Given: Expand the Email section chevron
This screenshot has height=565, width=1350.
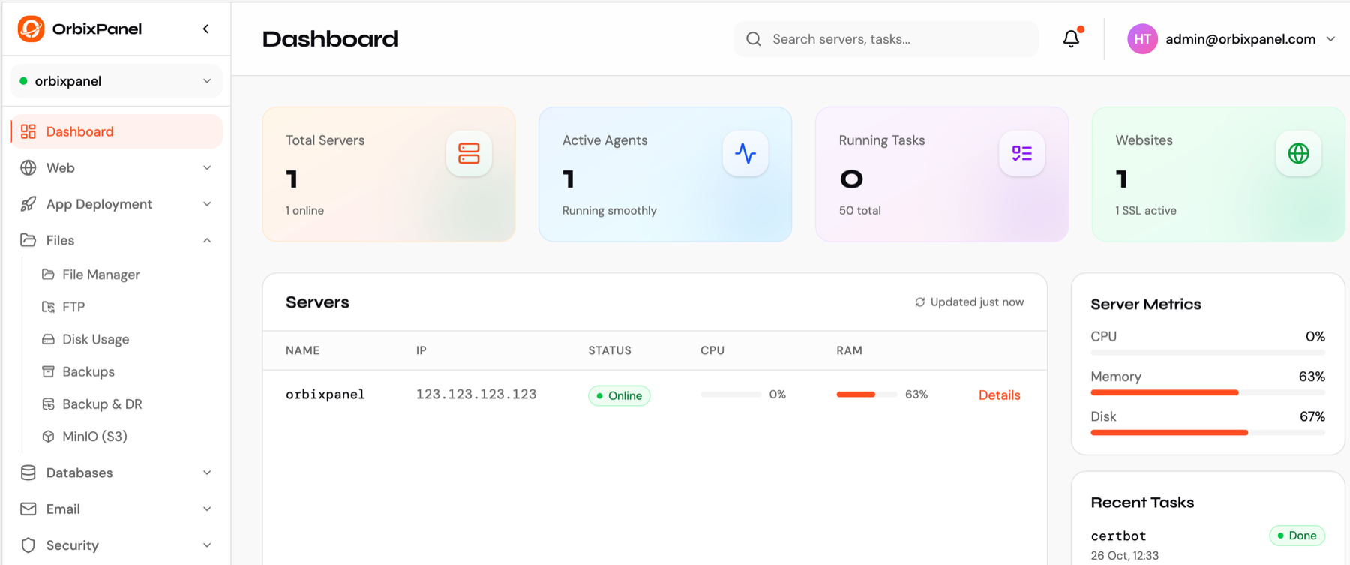Looking at the screenshot, I should click(207, 509).
